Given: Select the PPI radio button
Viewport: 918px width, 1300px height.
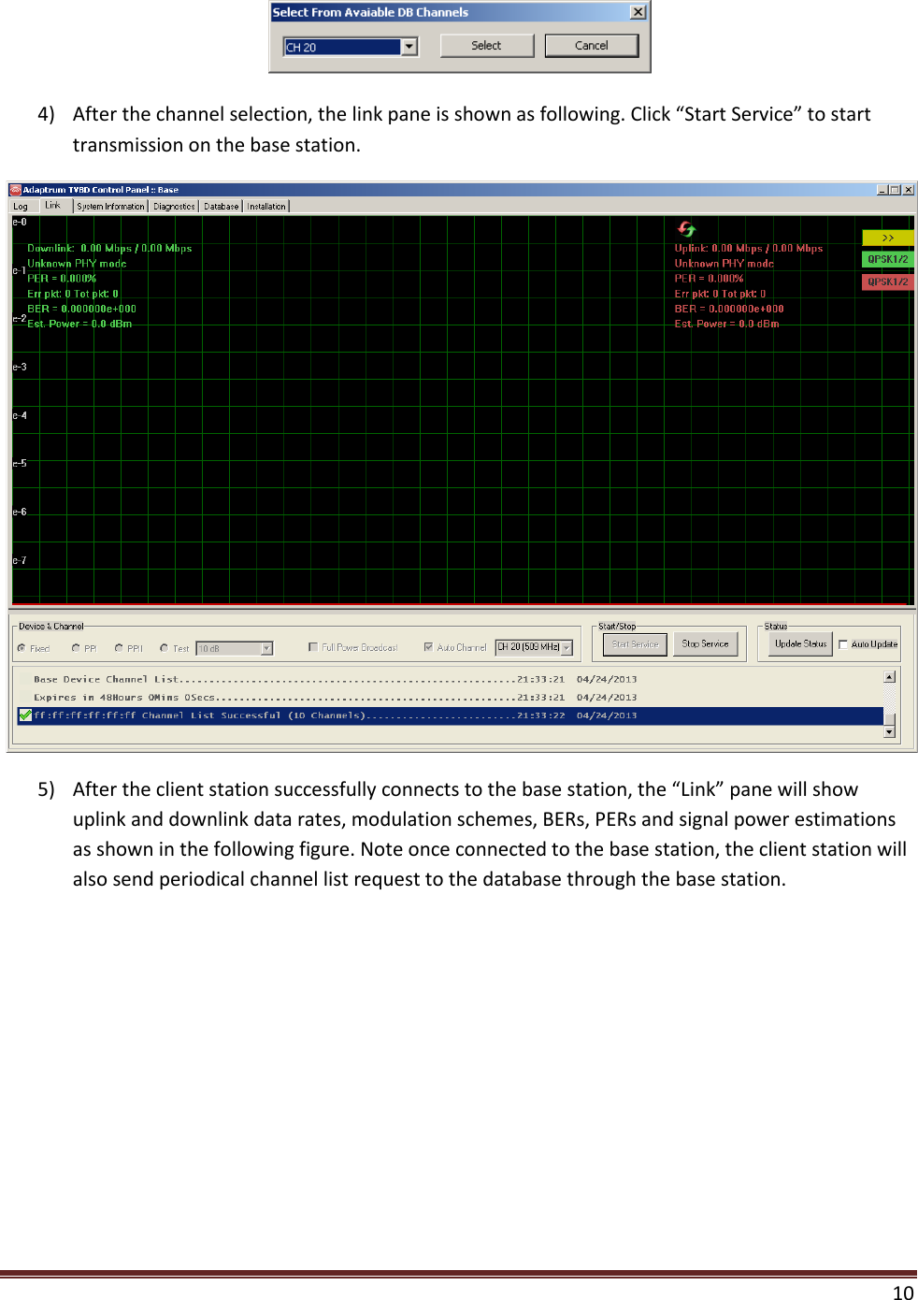Looking at the screenshot, I should (119, 648).
